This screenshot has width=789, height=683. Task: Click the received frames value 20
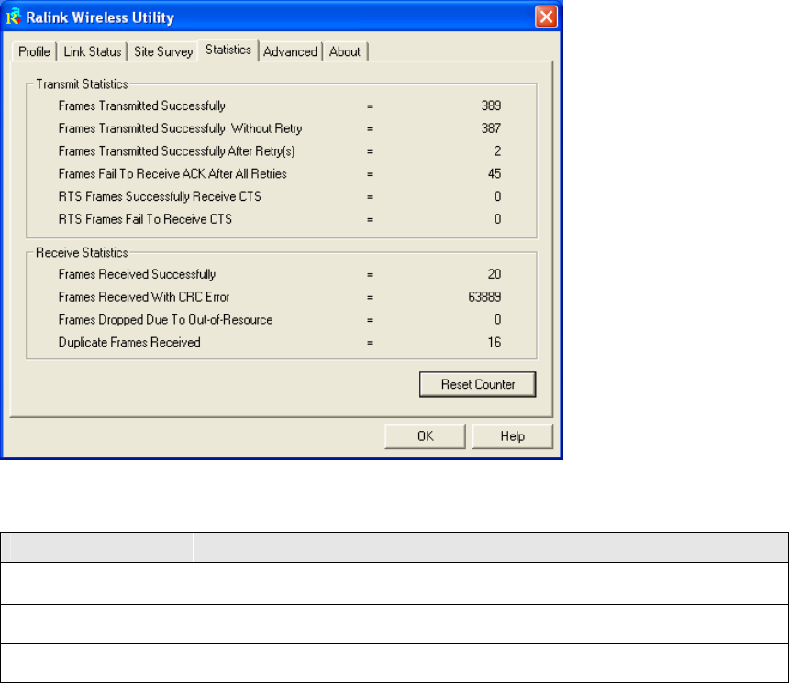495,274
